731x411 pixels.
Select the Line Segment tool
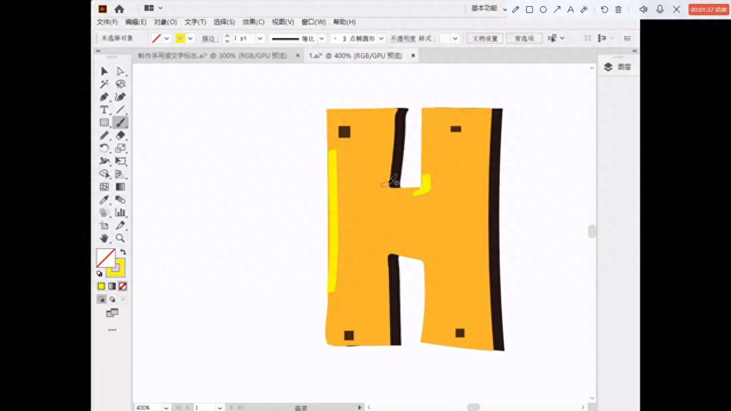(x=121, y=110)
